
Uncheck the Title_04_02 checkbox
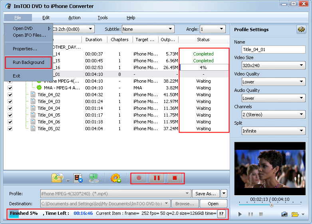pyautogui.click(x=10, y=95)
